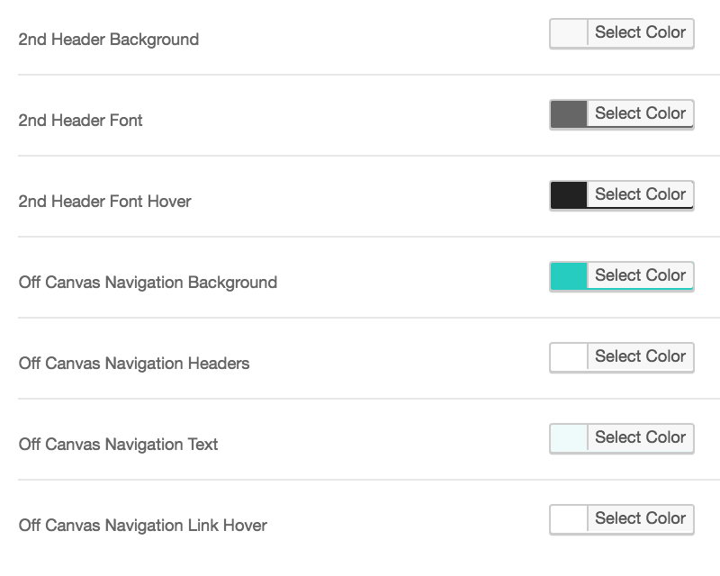
Task: Open Select Color for Off Canvas Navigation Headers
Action: coord(640,357)
